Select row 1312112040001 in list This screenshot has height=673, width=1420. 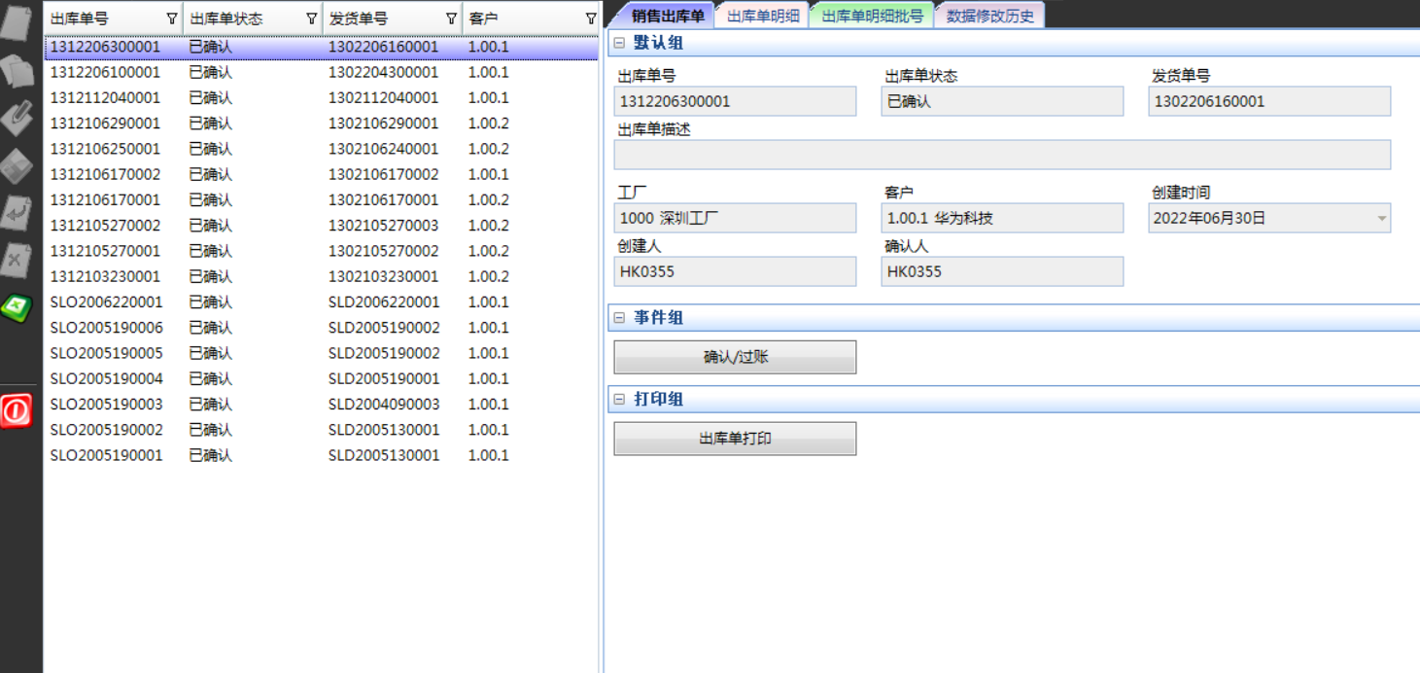[321, 98]
